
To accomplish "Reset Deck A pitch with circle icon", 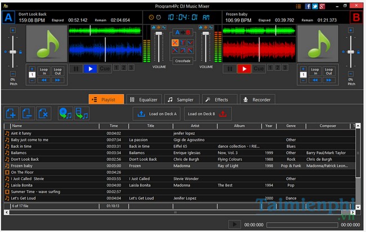I will click(6, 52).
